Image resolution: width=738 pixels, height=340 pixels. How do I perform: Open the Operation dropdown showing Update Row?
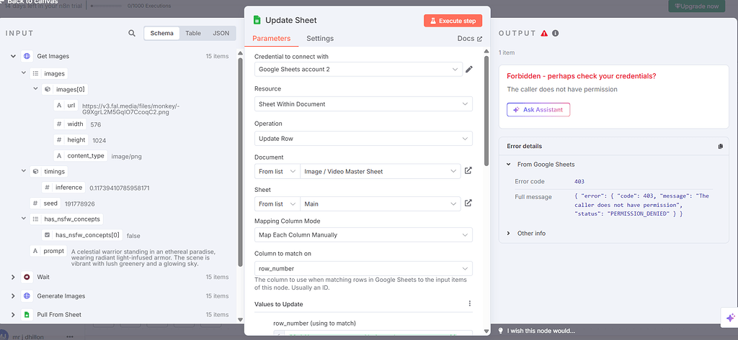[363, 139]
